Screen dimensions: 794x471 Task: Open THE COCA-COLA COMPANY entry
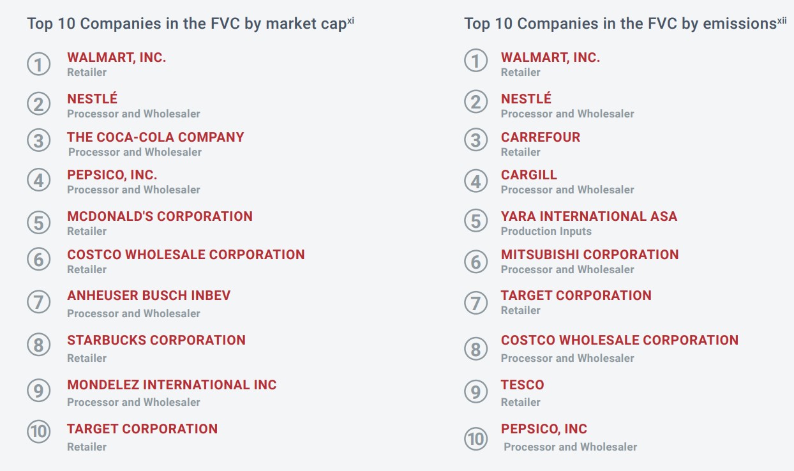156,137
